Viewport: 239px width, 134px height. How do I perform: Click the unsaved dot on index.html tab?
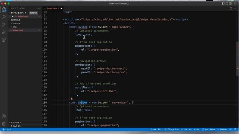pyautogui.click(x=61, y=8)
